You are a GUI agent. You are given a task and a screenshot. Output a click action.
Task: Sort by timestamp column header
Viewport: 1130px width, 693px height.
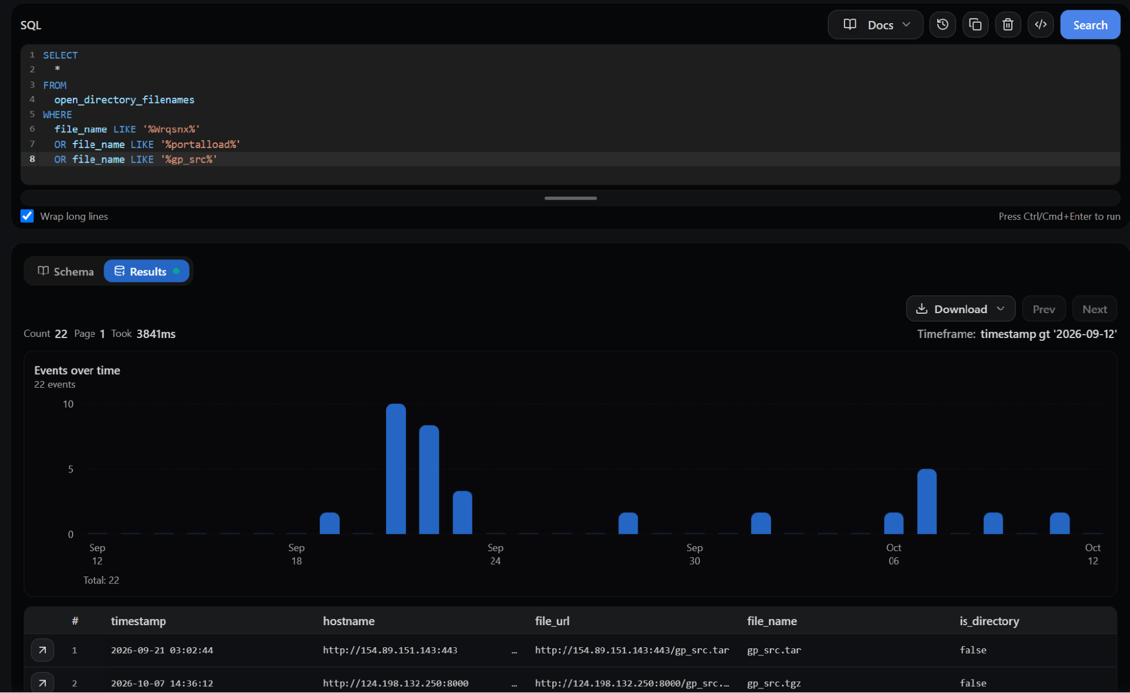pos(138,621)
